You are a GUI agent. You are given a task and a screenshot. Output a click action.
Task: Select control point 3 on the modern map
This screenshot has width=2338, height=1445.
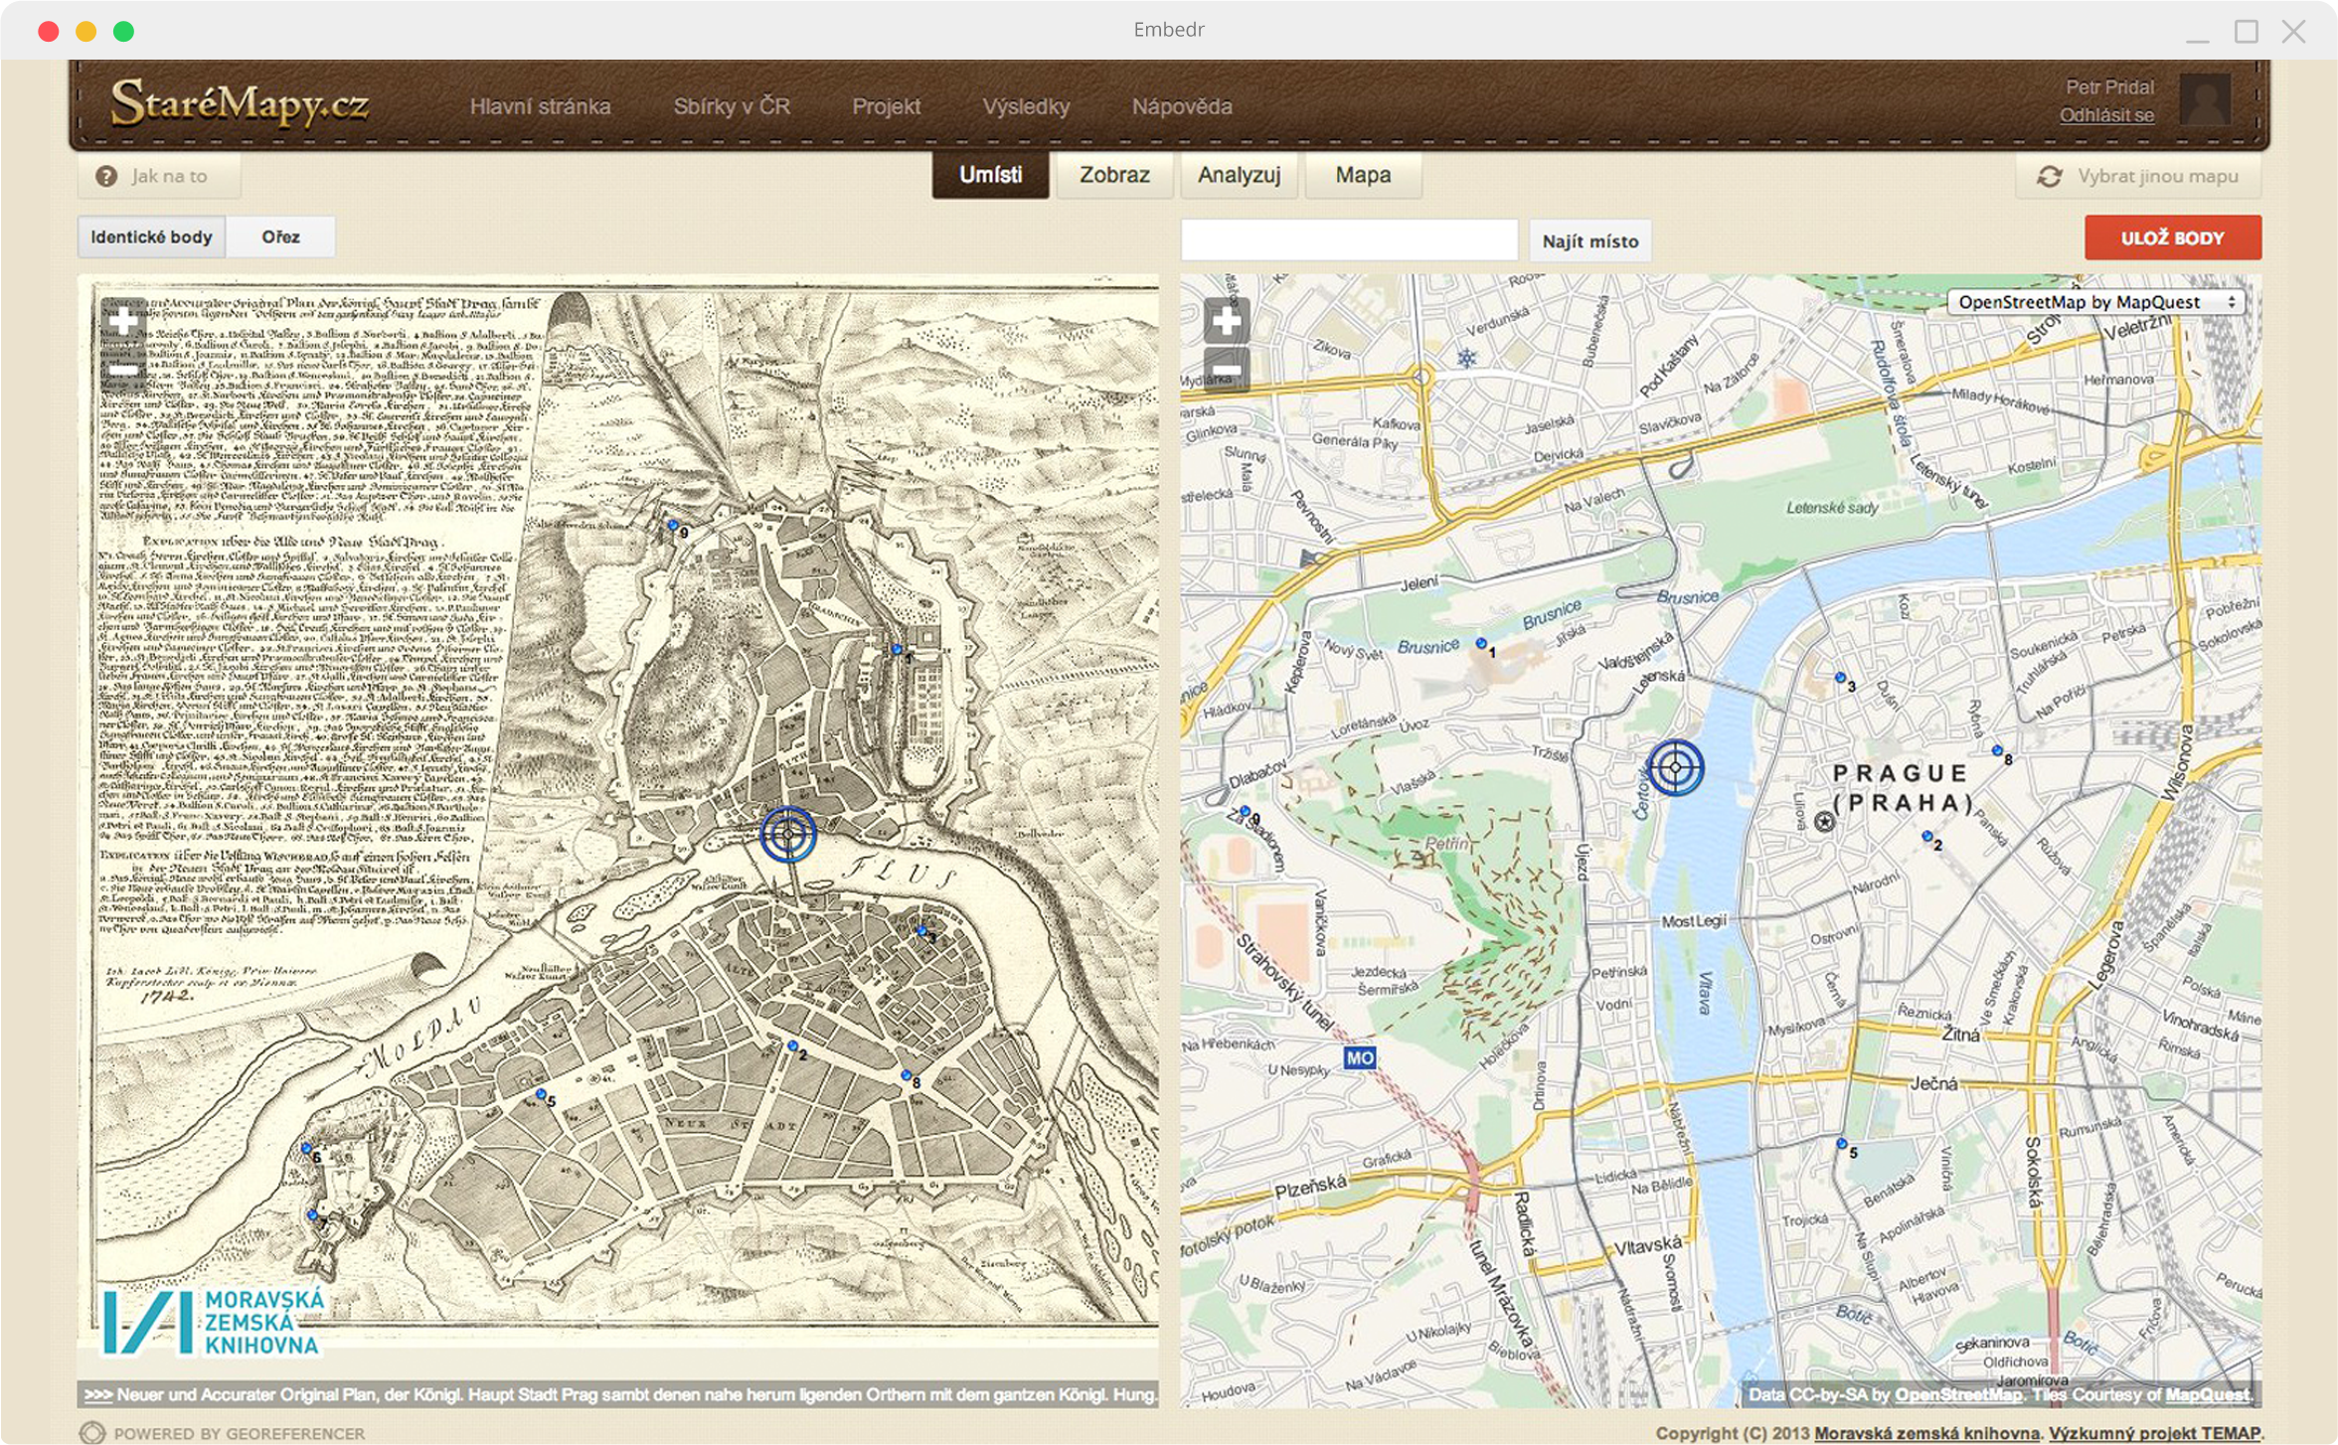(x=1840, y=678)
